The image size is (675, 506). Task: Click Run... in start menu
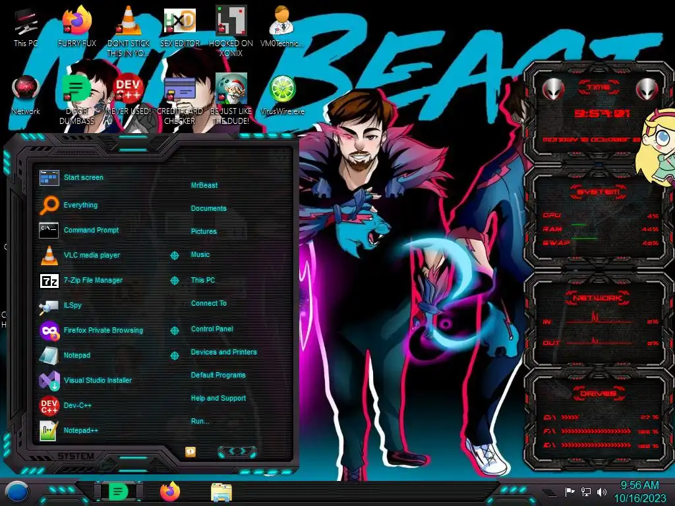tap(200, 421)
